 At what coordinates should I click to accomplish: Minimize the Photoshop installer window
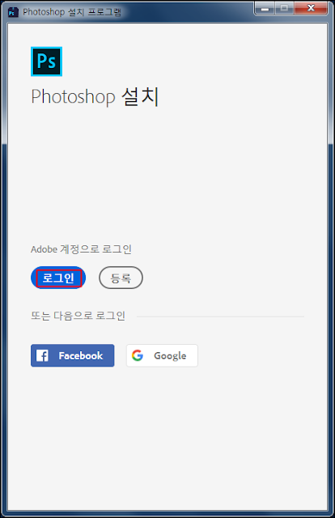coord(265,9)
